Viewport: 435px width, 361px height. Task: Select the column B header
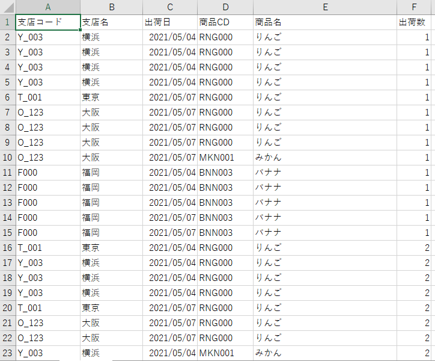111,7
